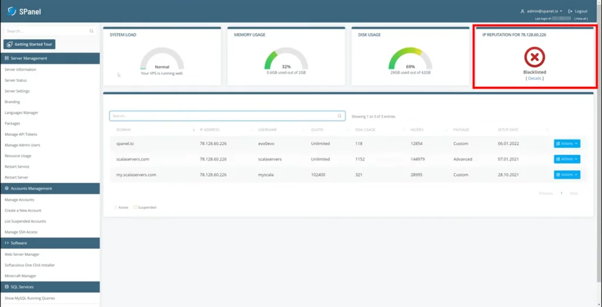602x307 pixels.
Task: Click the search magnifier icon in sidebar
Action: pos(91,31)
